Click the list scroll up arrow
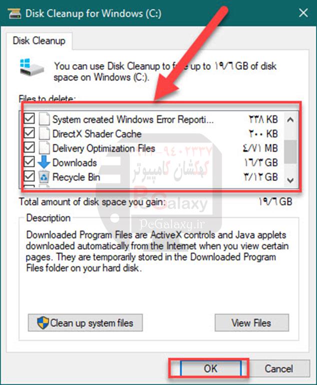317x385 pixels. (290, 120)
